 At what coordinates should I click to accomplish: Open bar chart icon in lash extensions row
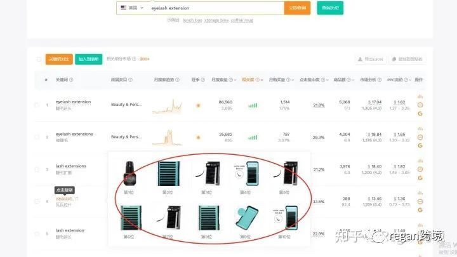pyautogui.click(x=420, y=161)
